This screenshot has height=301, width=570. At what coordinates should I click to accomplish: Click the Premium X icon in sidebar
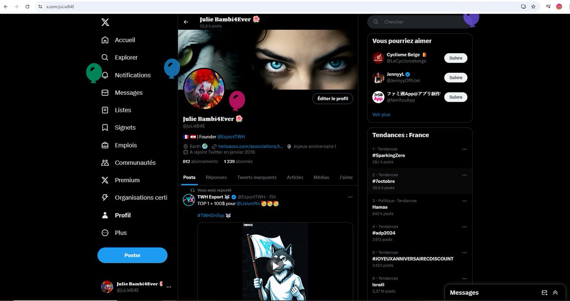coord(105,180)
